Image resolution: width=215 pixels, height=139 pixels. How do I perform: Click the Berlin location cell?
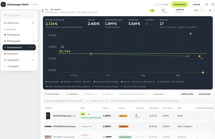[180, 116]
